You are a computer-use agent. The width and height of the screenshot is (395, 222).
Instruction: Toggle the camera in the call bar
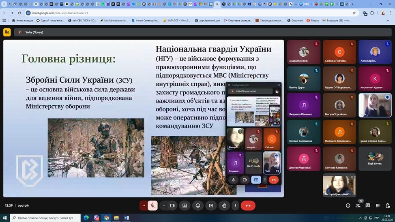coord(172,205)
